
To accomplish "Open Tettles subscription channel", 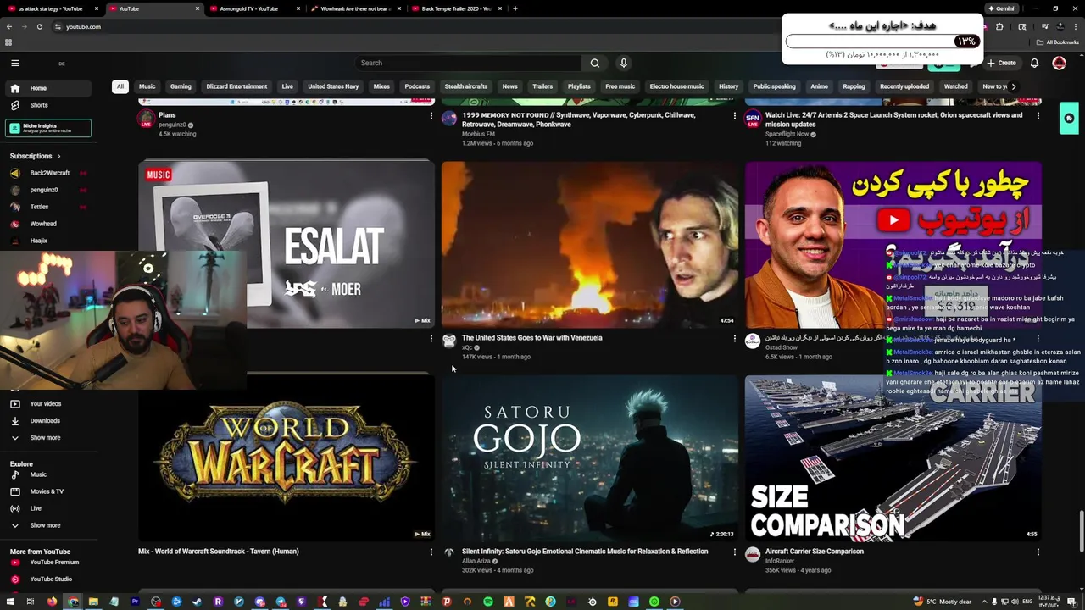I will (x=49, y=207).
